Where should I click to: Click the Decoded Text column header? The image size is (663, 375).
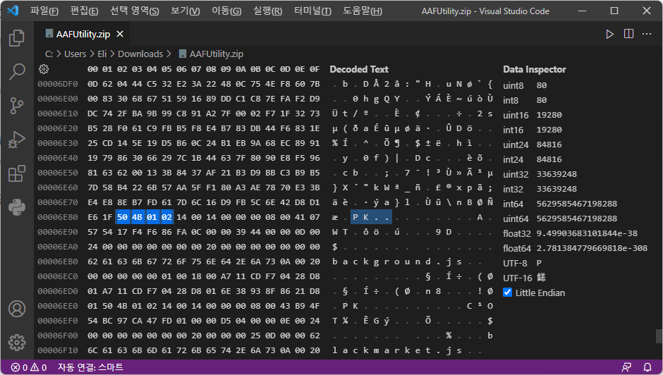pos(359,69)
